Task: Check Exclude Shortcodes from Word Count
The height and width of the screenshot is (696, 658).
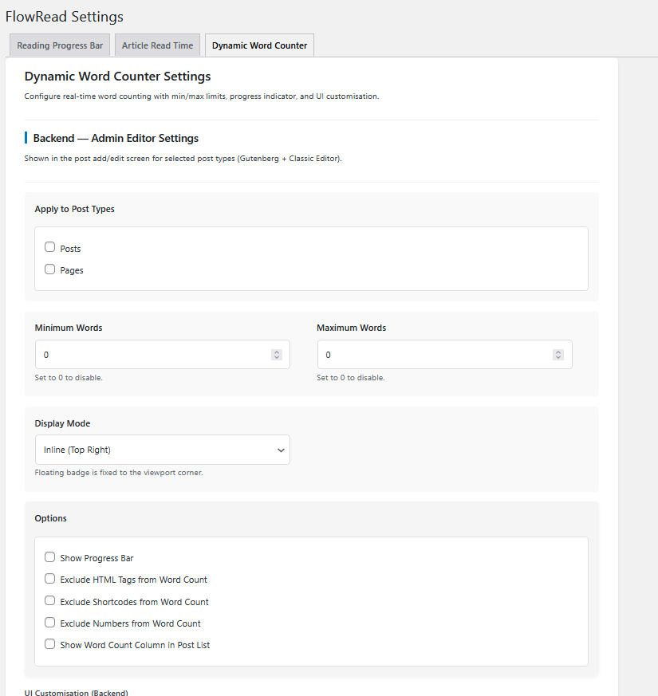Action: tap(49, 600)
